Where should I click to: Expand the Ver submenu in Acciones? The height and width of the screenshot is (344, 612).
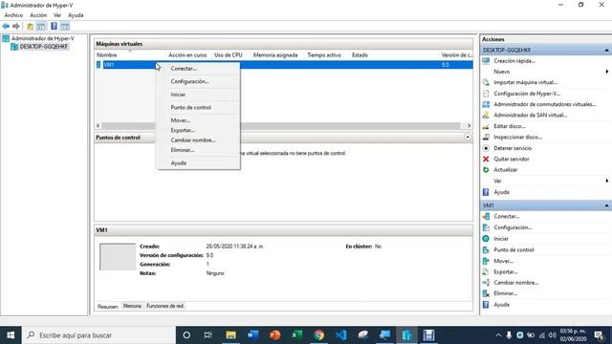pos(607,181)
